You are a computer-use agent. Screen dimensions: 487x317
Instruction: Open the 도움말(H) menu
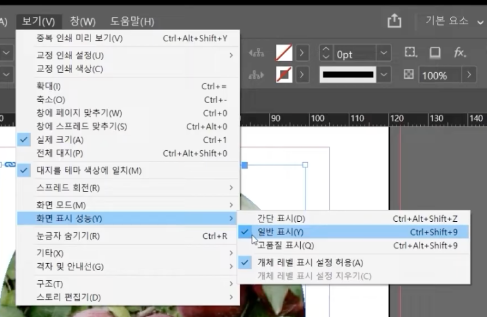[132, 22]
